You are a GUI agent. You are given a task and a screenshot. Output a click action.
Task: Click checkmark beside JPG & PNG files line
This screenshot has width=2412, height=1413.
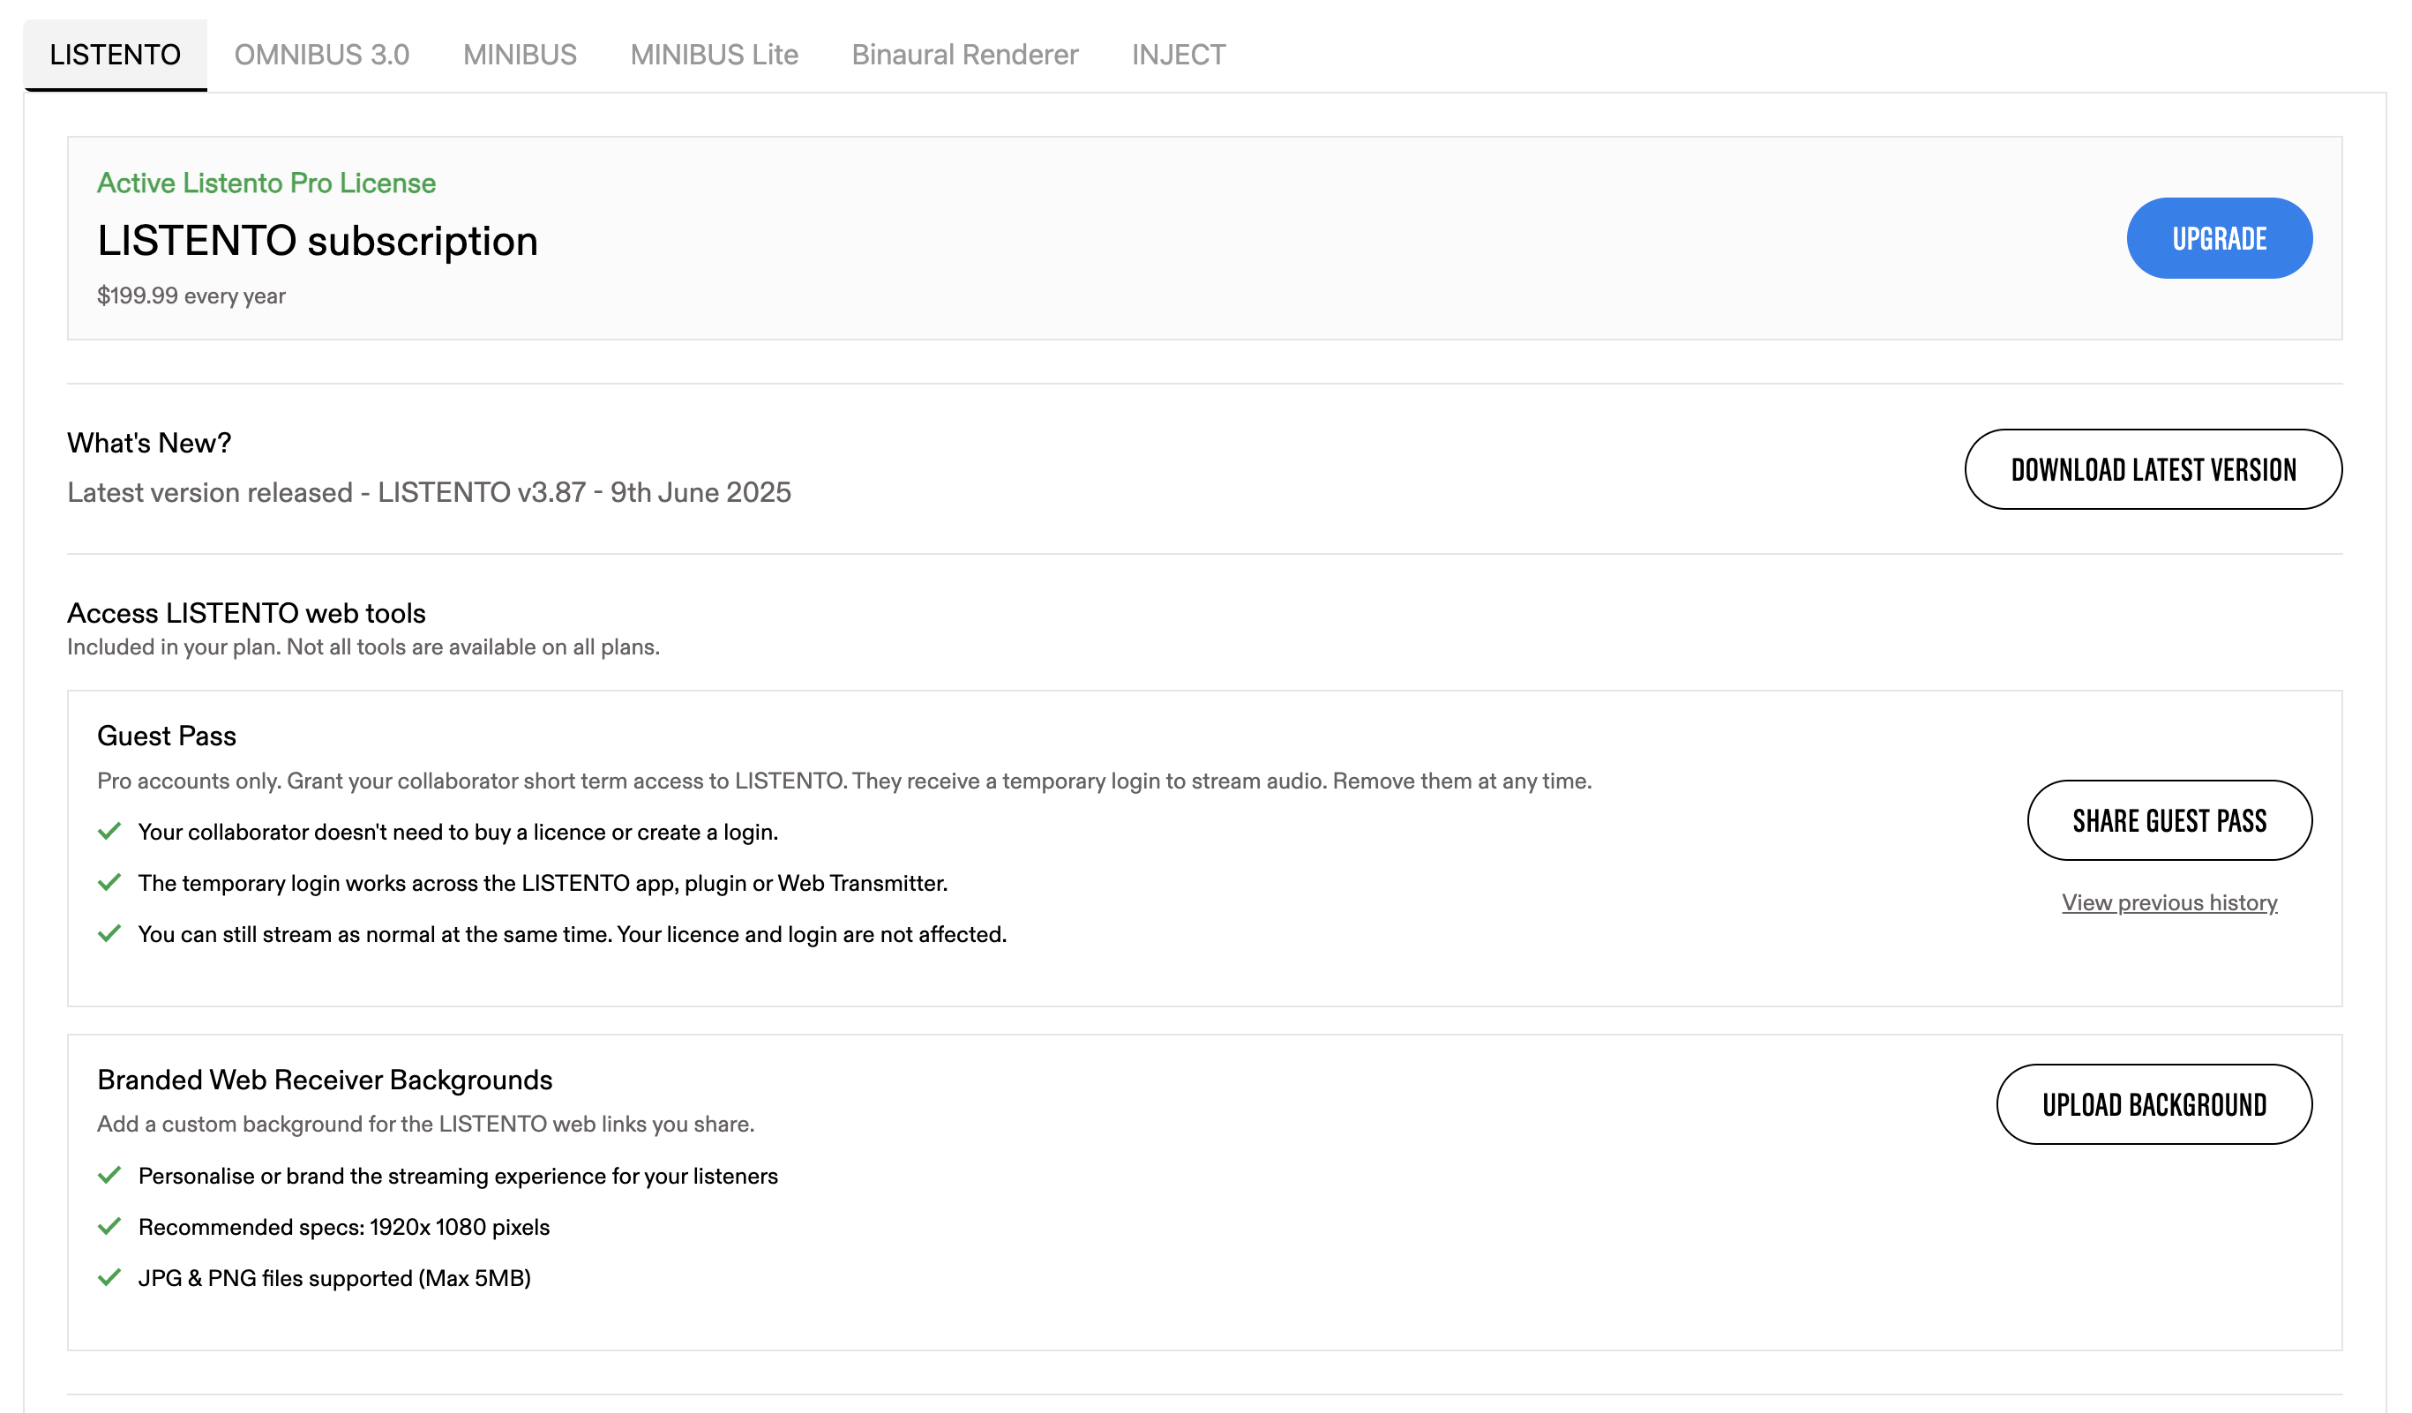(109, 1277)
